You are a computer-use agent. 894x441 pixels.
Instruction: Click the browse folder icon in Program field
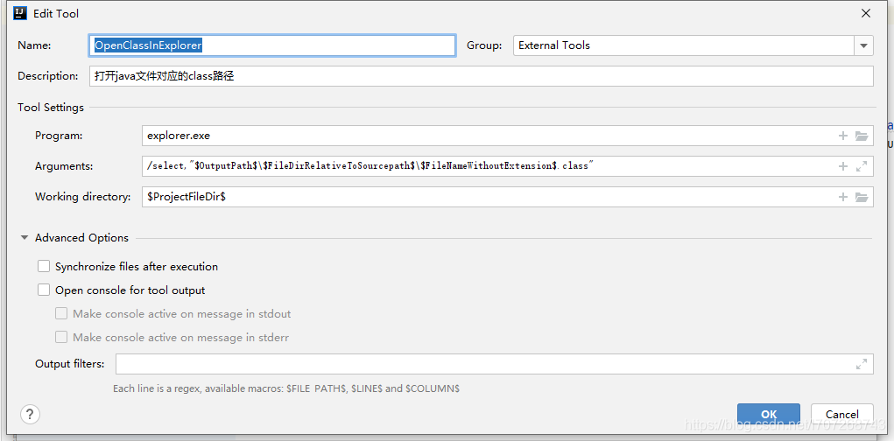pos(862,136)
